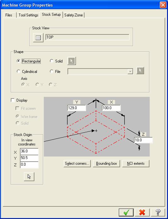Confirm with the green checkmark button
This screenshot has height=219, width=168.
[x=126, y=212]
